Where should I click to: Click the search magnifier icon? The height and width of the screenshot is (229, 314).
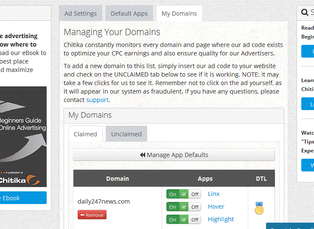(305, 12)
